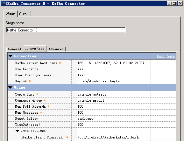184x141 pixels.
Task: Edit the Stage name input field
Action: tap(66, 30)
